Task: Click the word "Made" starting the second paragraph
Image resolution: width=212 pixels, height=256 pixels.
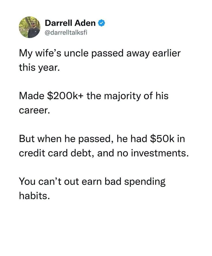Action: (x=31, y=96)
